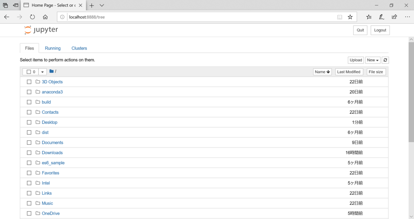Open the New dropdown
The image size is (414, 219).
373,60
